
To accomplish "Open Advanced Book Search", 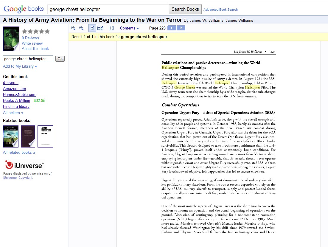I will point(220,10).
